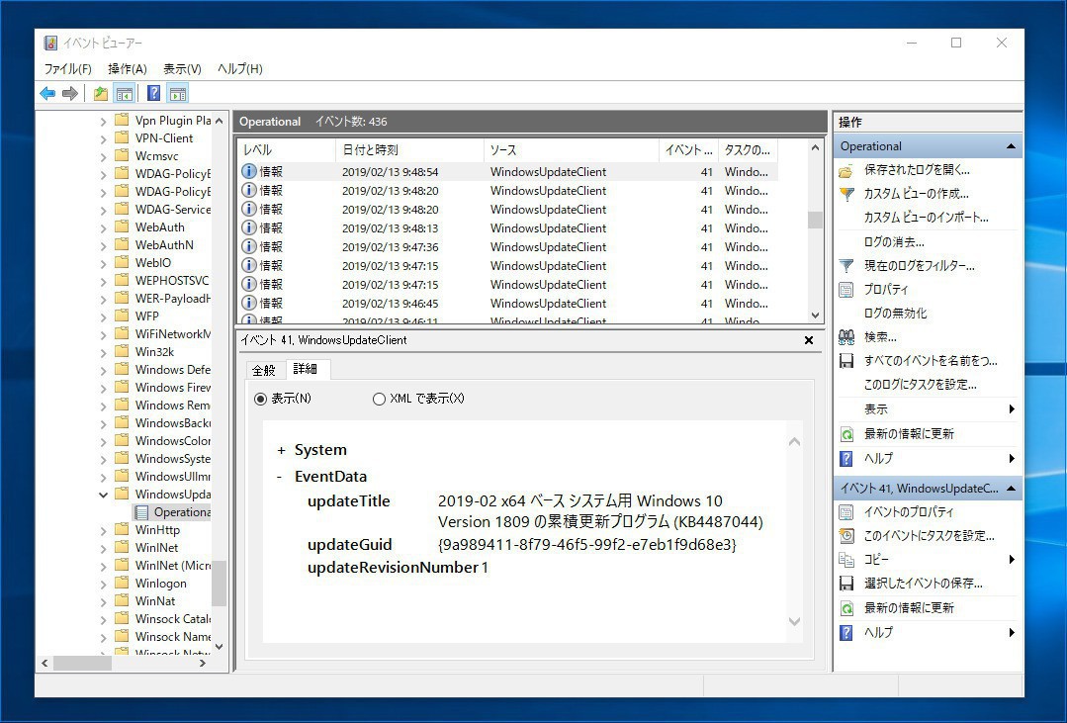Expand the WinHttp tree folder
The height and width of the screenshot is (723, 1067).
coord(104,530)
